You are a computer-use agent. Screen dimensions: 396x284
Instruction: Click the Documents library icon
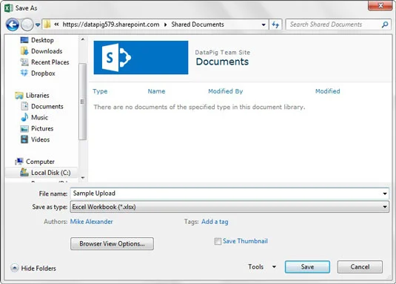coord(24,106)
